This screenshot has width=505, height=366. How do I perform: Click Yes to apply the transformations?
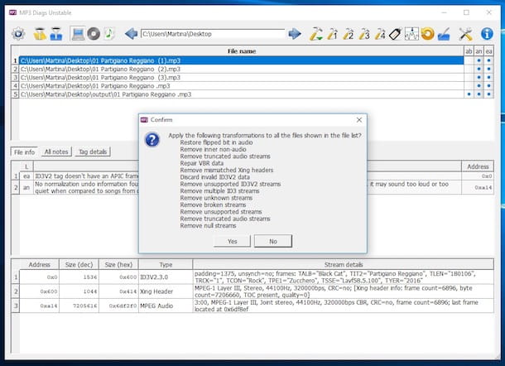point(232,241)
